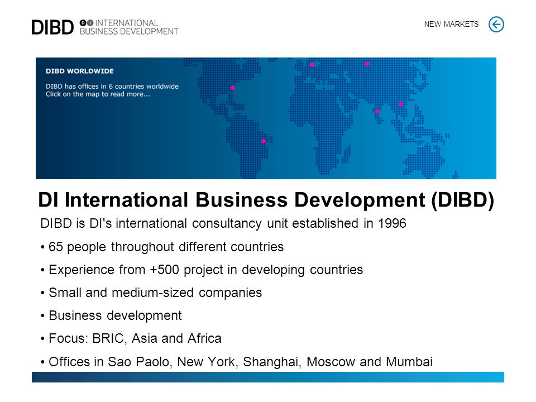Image resolution: width=536 pixels, height=402 pixels.
Task: Click the 'Business development' bullet
Action: pyautogui.click(x=111, y=315)
